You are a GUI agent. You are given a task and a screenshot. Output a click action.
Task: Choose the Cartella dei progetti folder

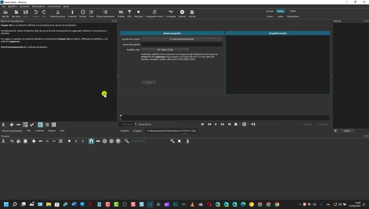[182, 39]
